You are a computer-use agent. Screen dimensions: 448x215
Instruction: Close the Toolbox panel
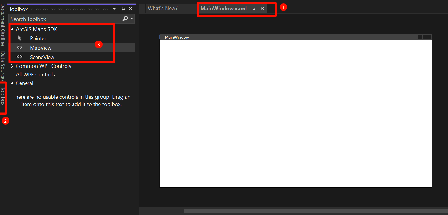point(130,9)
